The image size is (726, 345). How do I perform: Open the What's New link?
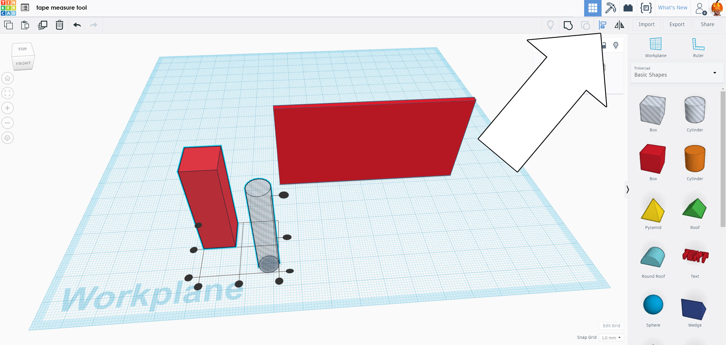(672, 8)
